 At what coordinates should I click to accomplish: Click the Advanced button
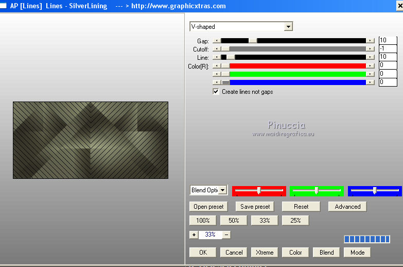pos(347,207)
